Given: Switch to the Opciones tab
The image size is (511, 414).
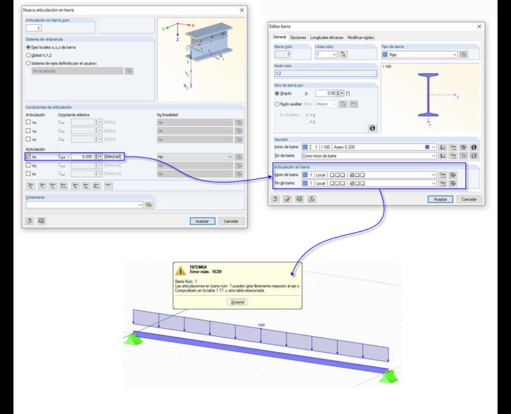Looking at the screenshot, I should coord(298,38).
